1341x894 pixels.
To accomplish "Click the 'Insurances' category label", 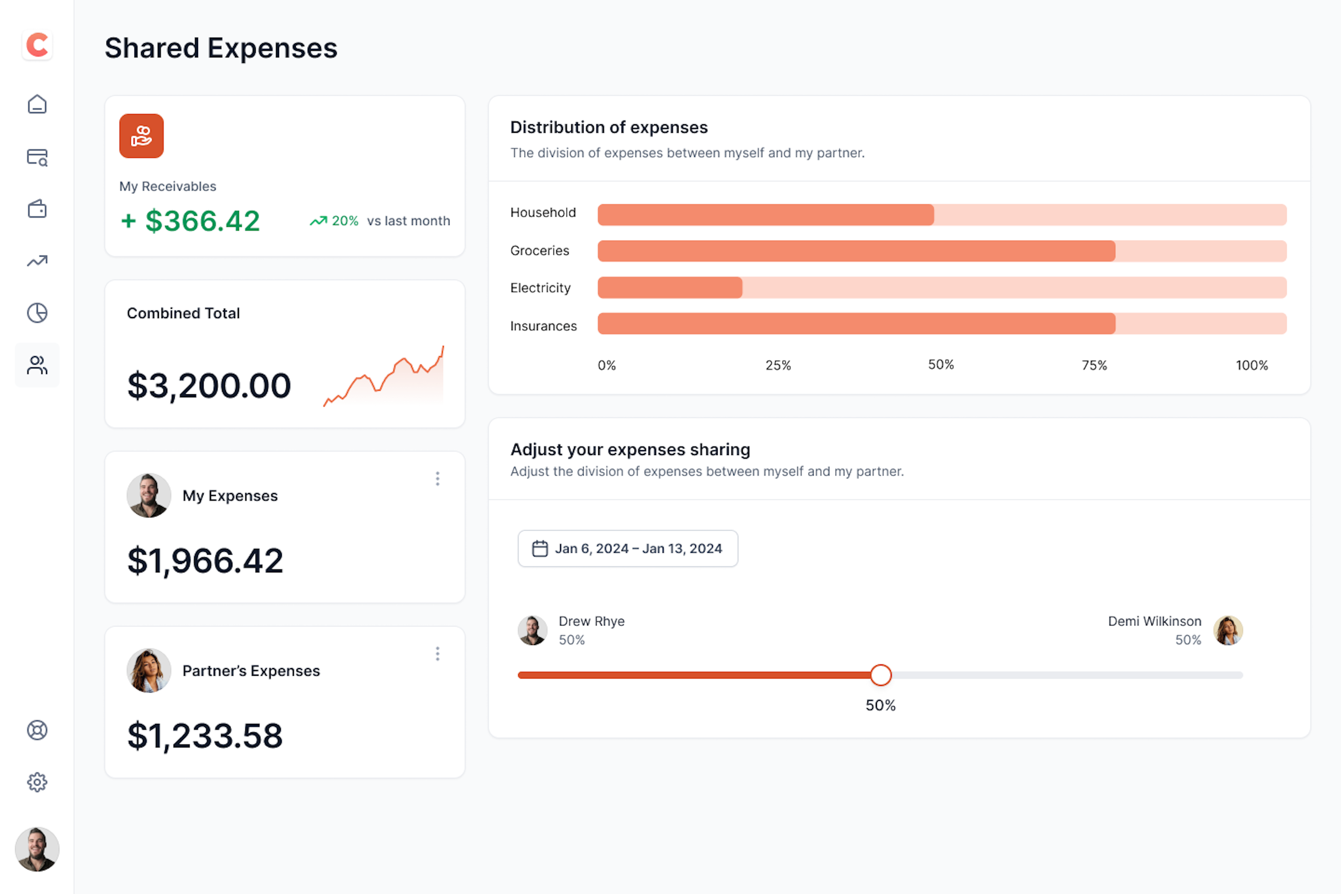I will (x=543, y=326).
